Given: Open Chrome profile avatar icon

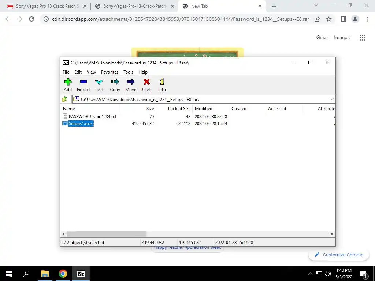Looking at the screenshot, I should click(x=355, y=19).
